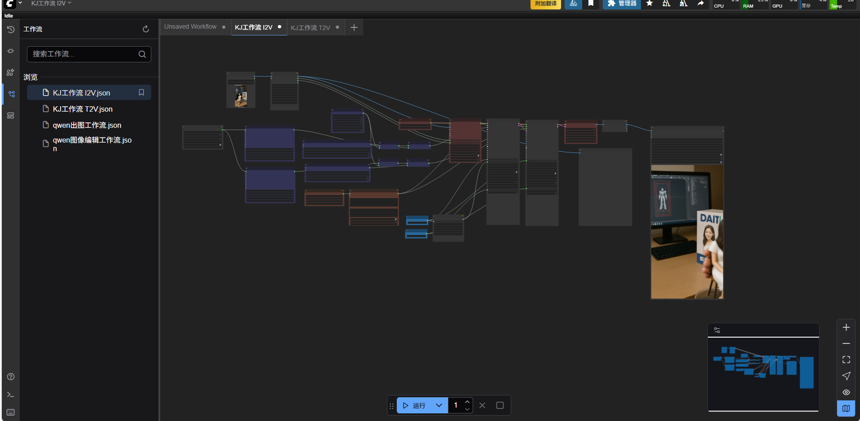Toggle link visibility with the eye icon
Image resolution: width=860 pixels, height=421 pixels.
[846, 392]
